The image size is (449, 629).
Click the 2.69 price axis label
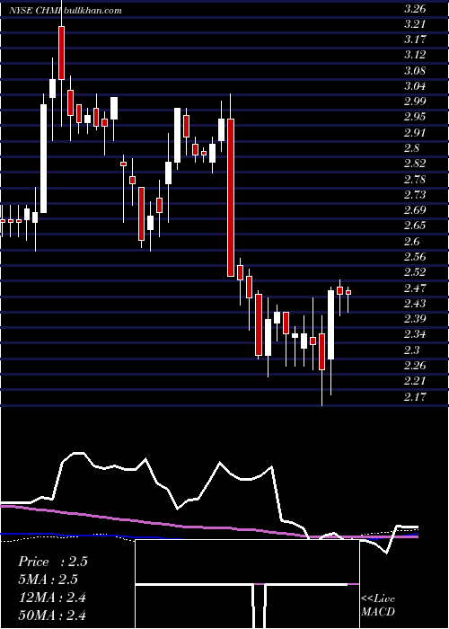coord(415,210)
